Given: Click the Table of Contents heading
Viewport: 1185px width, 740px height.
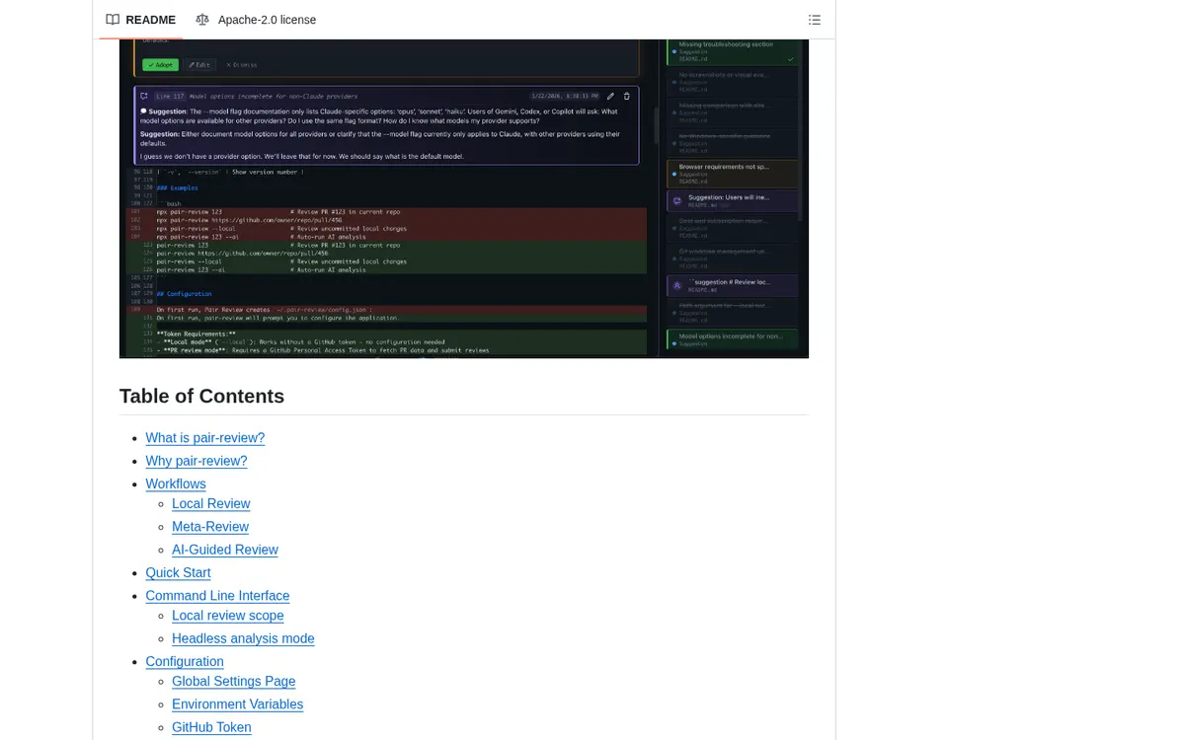Looking at the screenshot, I should [x=201, y=396].
